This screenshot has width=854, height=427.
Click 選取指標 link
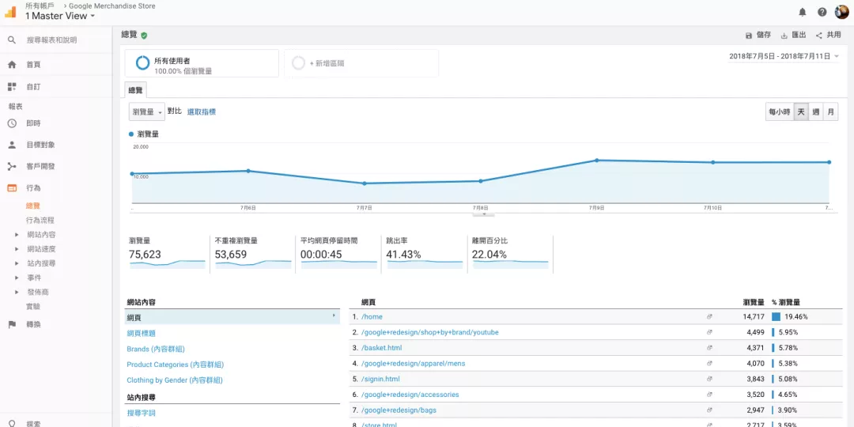(x=202, y=111)
